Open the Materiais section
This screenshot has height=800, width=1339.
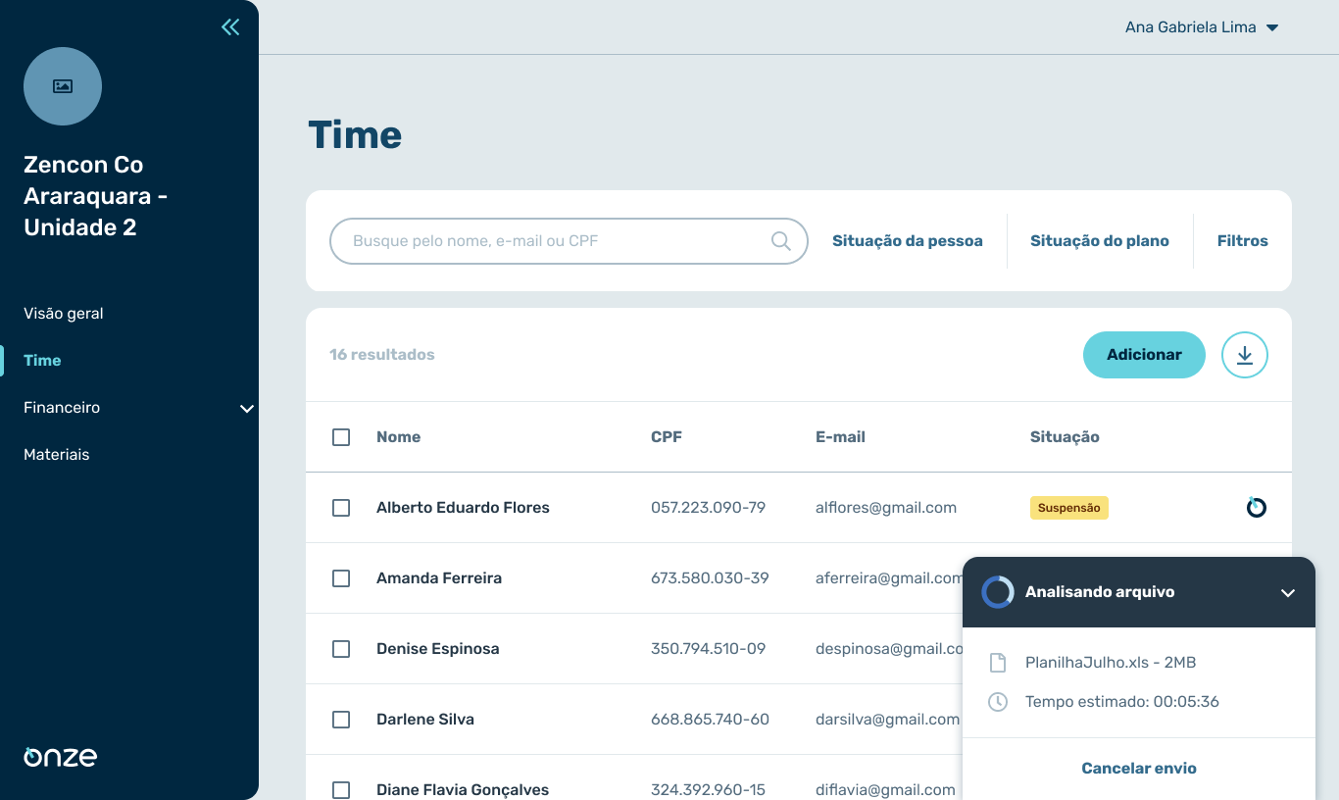click(55, 454)
